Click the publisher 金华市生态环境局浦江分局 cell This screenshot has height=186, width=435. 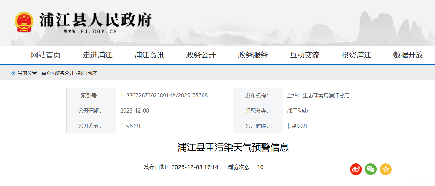pyautogui.click(x=318, y=95)
